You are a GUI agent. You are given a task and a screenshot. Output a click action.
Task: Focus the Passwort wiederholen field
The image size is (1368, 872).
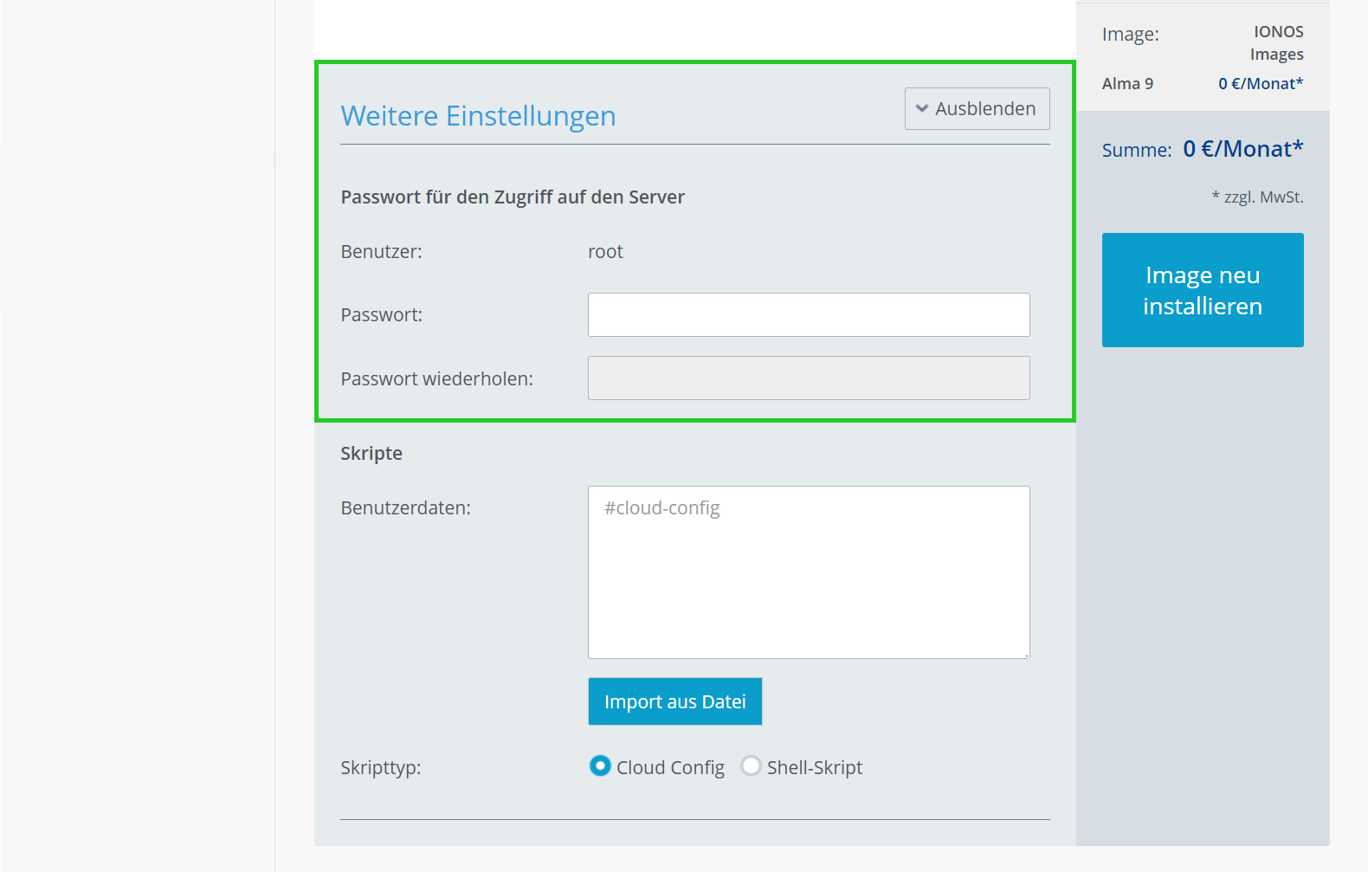tap(809, 378)
